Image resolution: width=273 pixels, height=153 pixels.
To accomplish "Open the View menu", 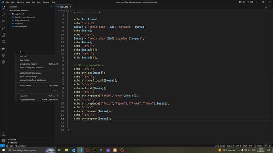I will (28, 2).
